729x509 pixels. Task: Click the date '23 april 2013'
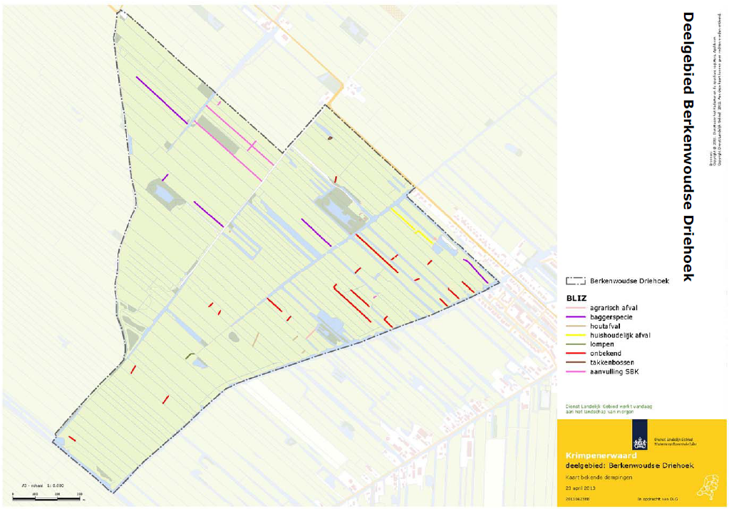[x=580, y=488]
